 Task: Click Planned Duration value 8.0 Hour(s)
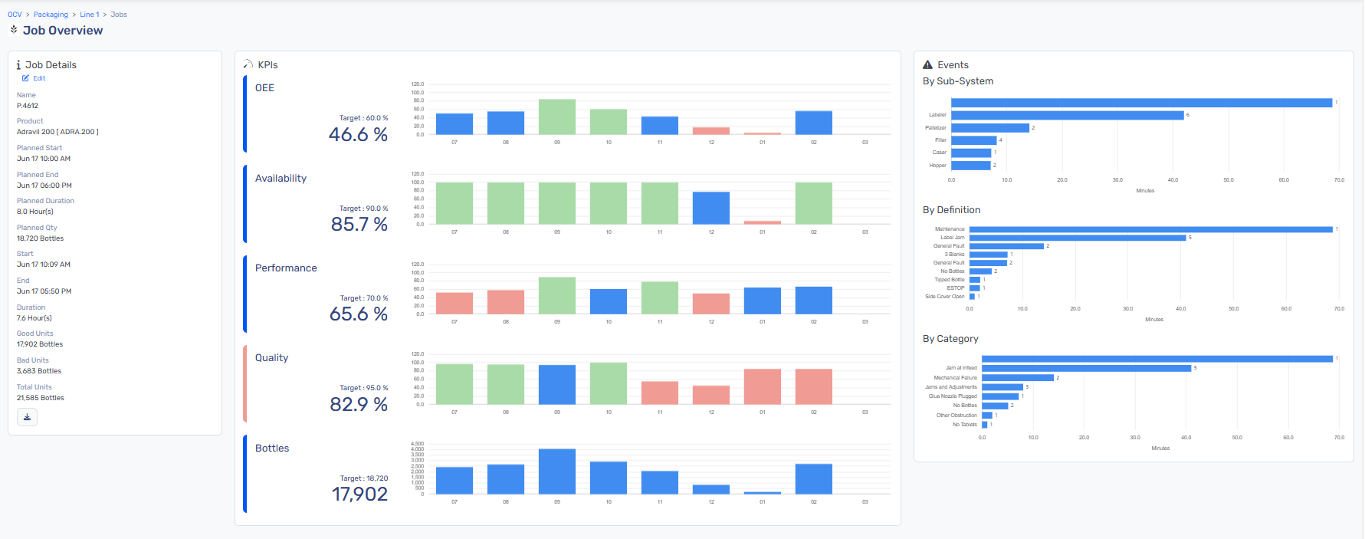35,212
